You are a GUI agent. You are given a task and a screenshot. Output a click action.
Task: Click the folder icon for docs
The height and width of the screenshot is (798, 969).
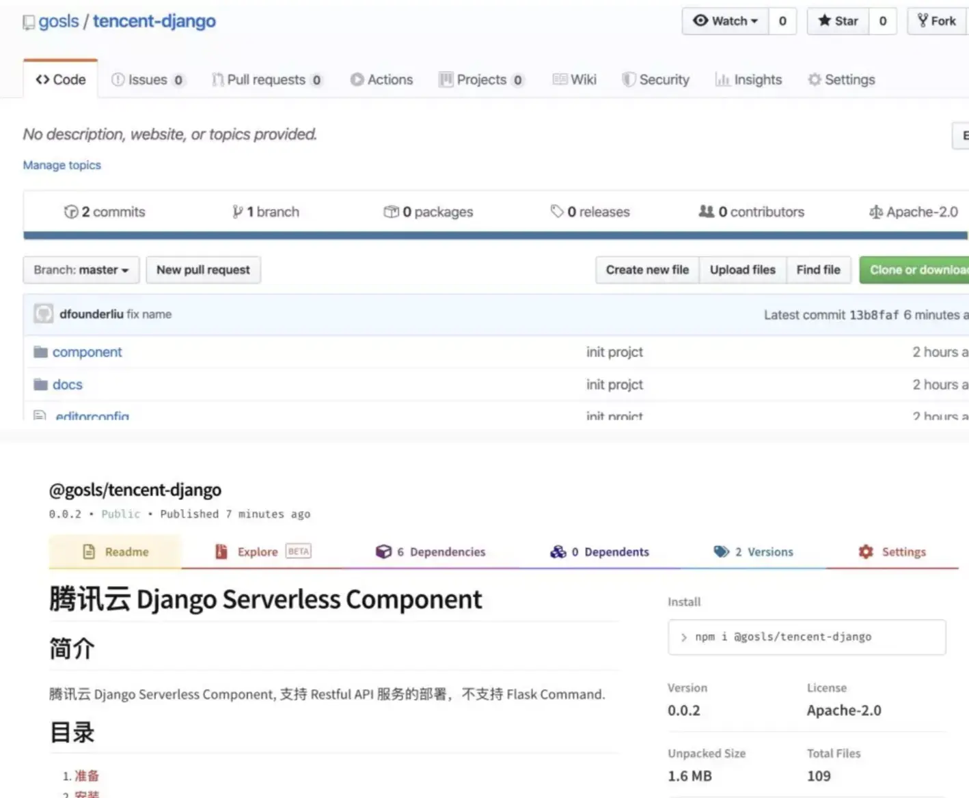coord(41,385)
